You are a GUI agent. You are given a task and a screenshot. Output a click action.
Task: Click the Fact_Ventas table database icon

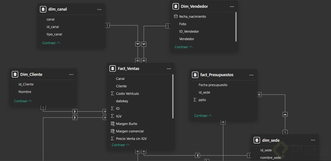[x=112, y=68]
